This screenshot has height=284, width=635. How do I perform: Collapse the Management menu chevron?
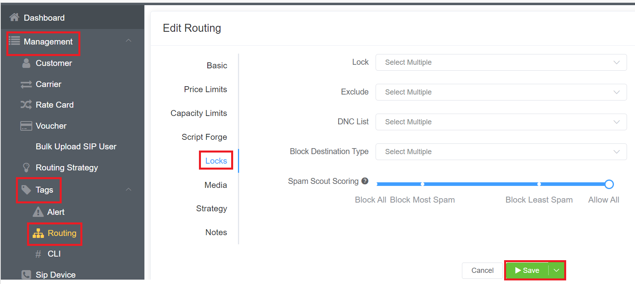(x=129, y=41)
